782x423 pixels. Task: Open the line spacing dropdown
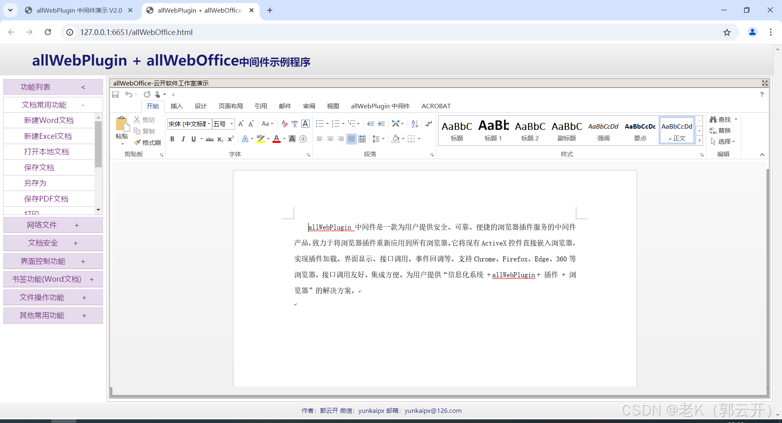tap(378, 139)
